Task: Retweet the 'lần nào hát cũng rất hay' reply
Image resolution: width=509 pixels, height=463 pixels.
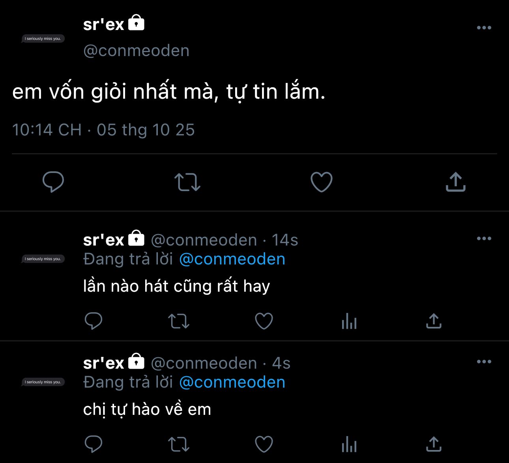Action: pyautogui.click(x=179, y=321)
